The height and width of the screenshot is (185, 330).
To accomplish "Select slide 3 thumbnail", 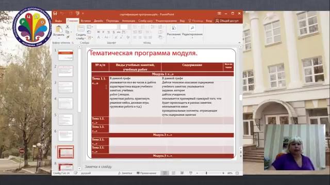I will [x=65, y=87].
